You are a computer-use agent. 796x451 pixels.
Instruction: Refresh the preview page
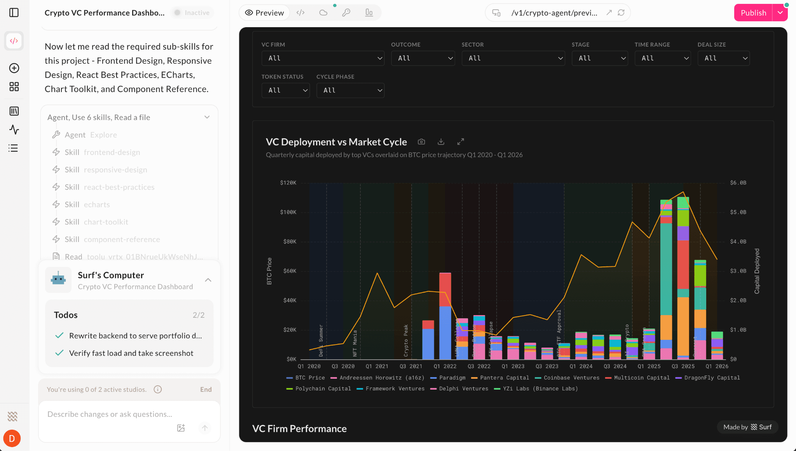tap(621, 13)
